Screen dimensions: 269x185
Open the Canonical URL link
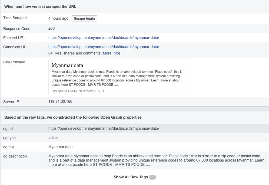[x=104, y=47]
